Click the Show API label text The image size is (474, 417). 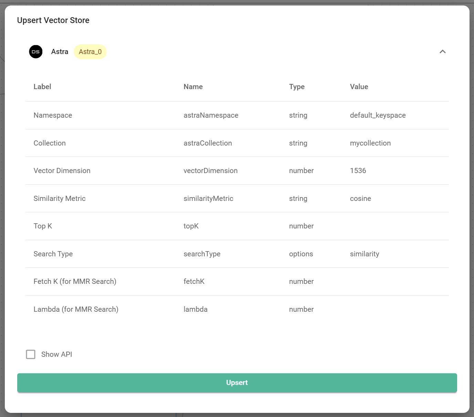point(56,354)
